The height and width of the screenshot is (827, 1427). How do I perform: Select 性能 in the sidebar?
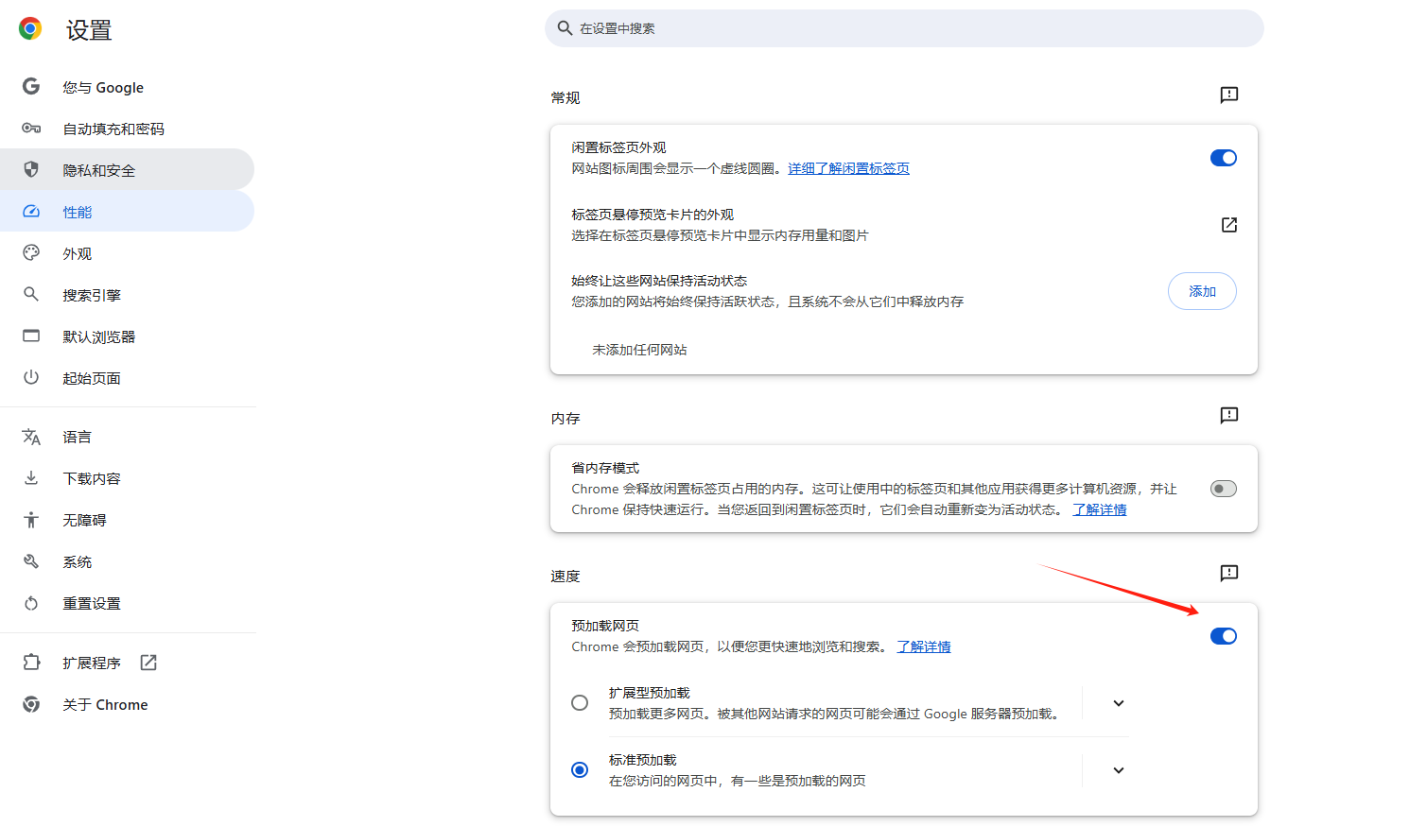pos(127,212)
